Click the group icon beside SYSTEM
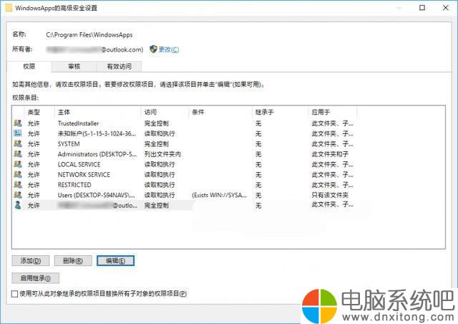458x324 pixels. click(x=18, y=143)
